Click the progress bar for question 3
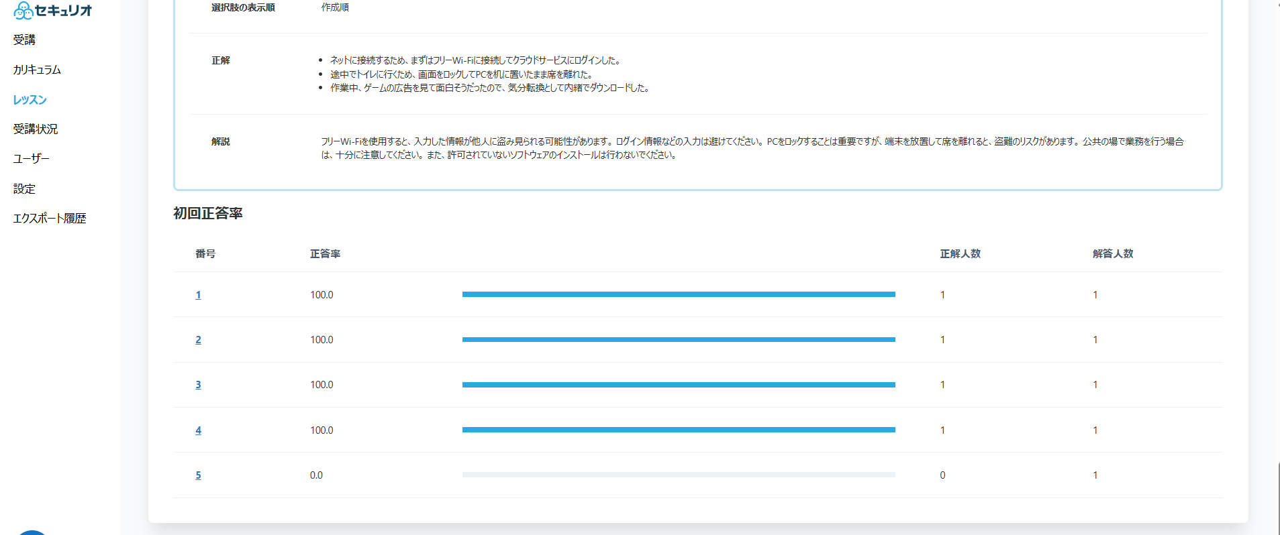 click(x=679, y=385)
